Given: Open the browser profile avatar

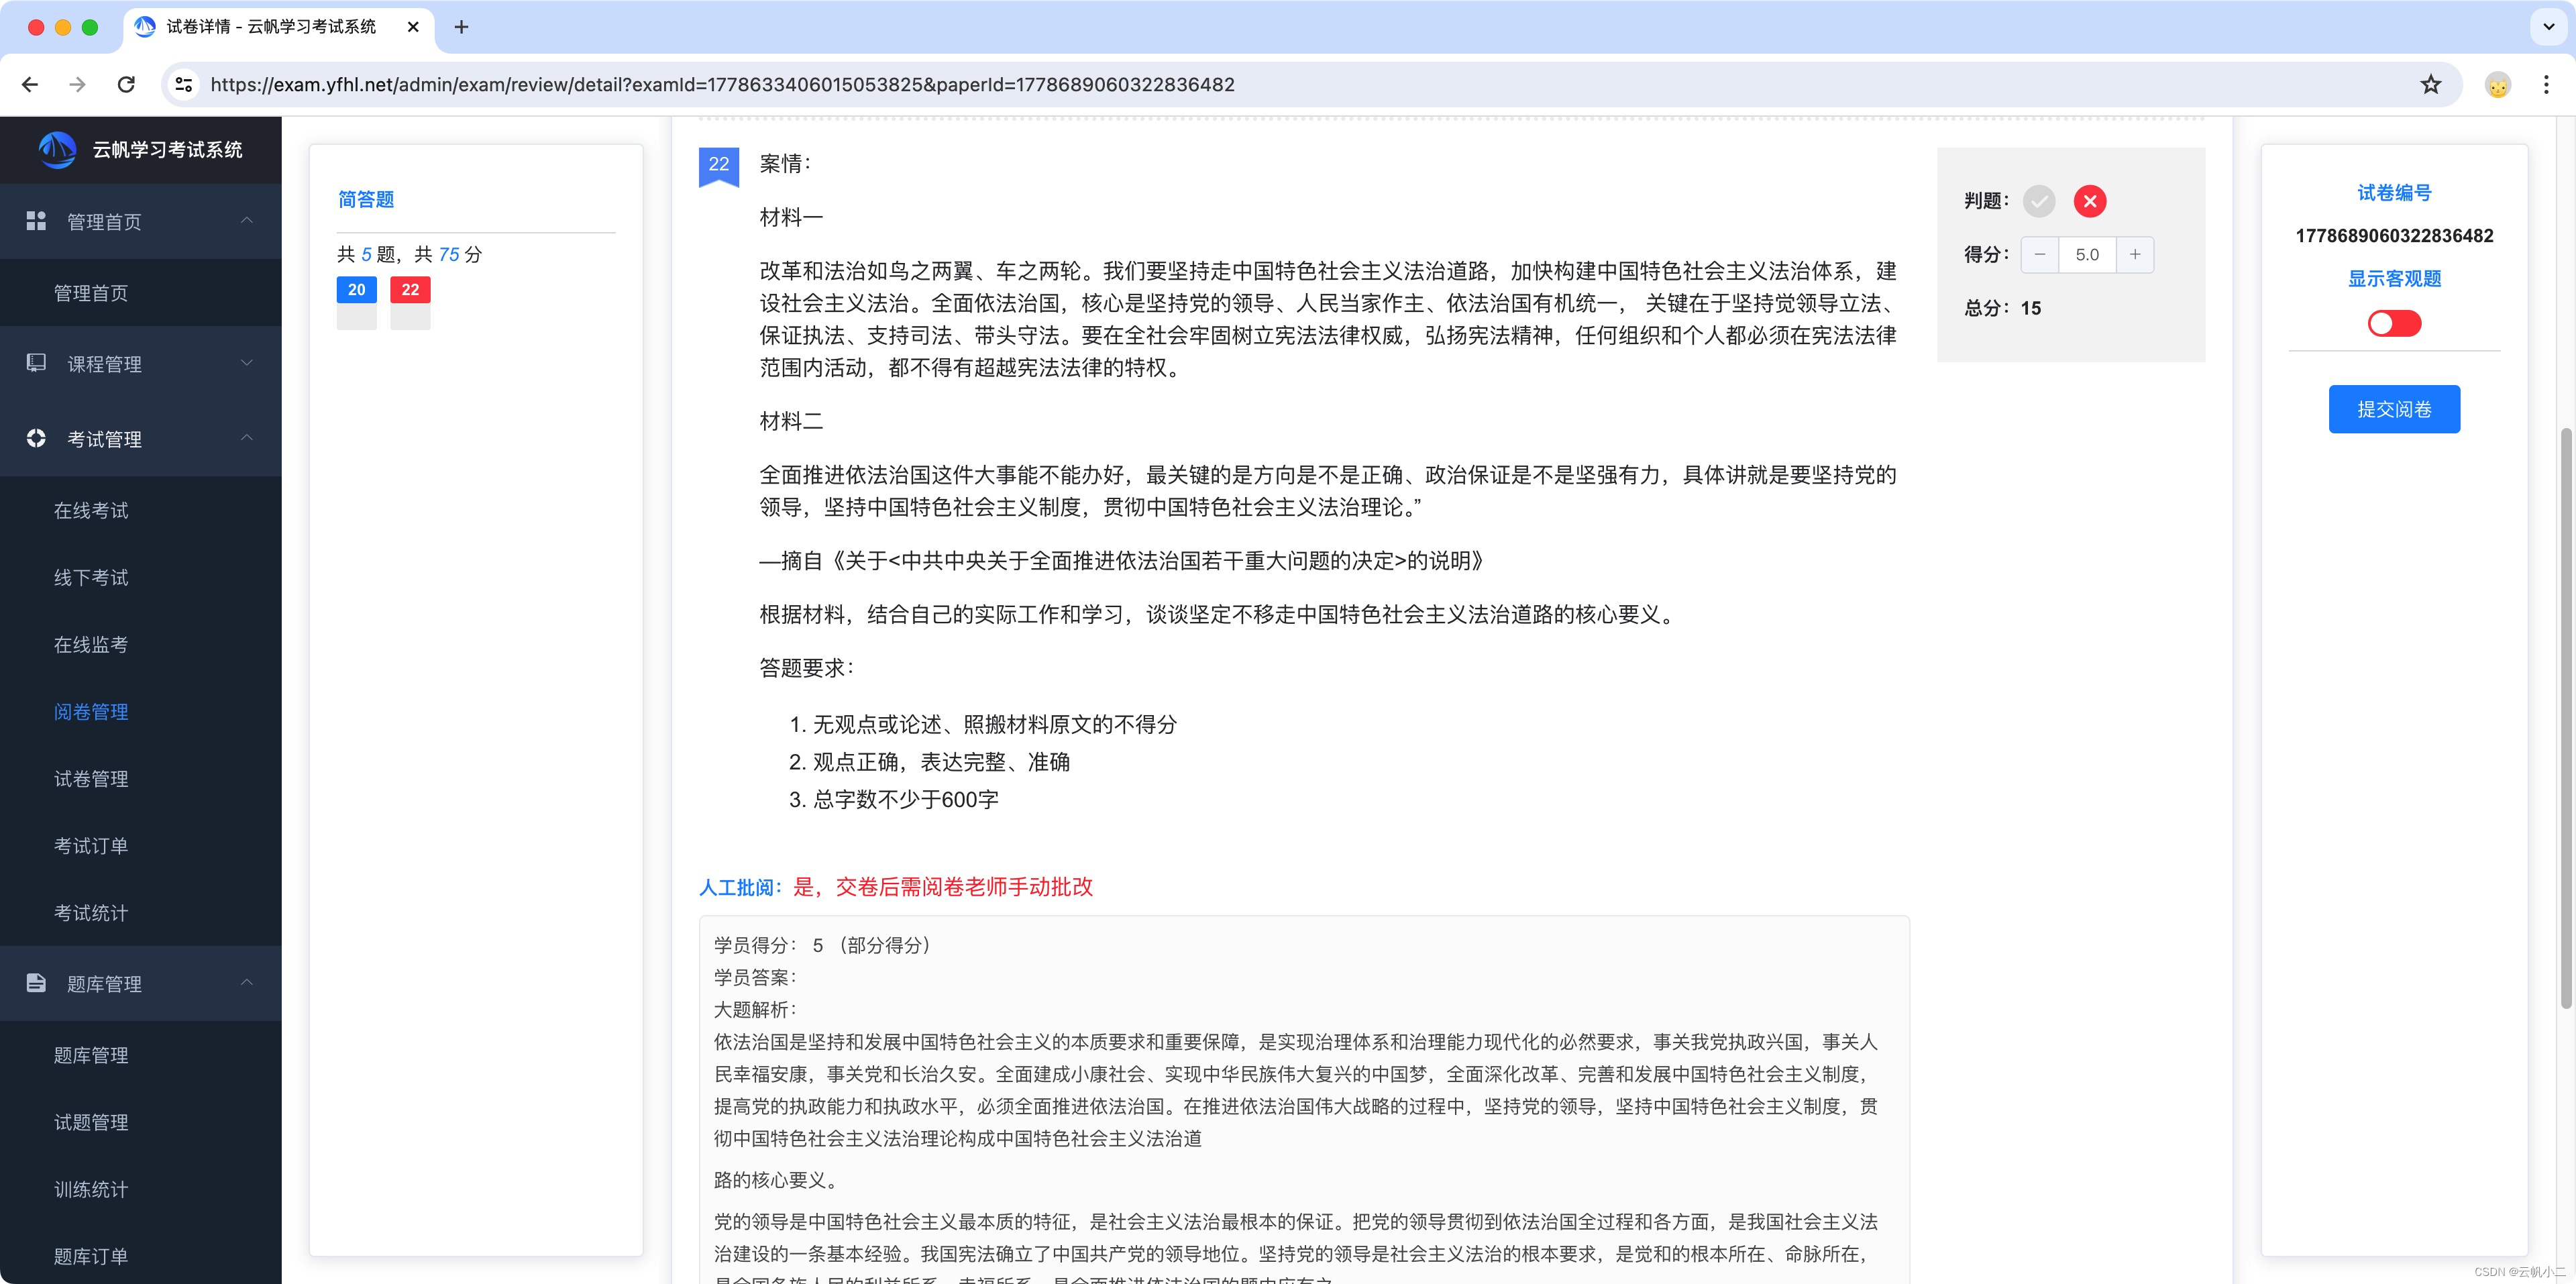Looking at the screenshot, I should [2498, 85].
